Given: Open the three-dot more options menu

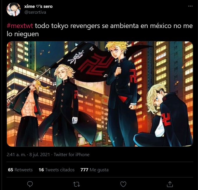Looking at the screenshot, I should pyautogui.click(x=190, y=6).
